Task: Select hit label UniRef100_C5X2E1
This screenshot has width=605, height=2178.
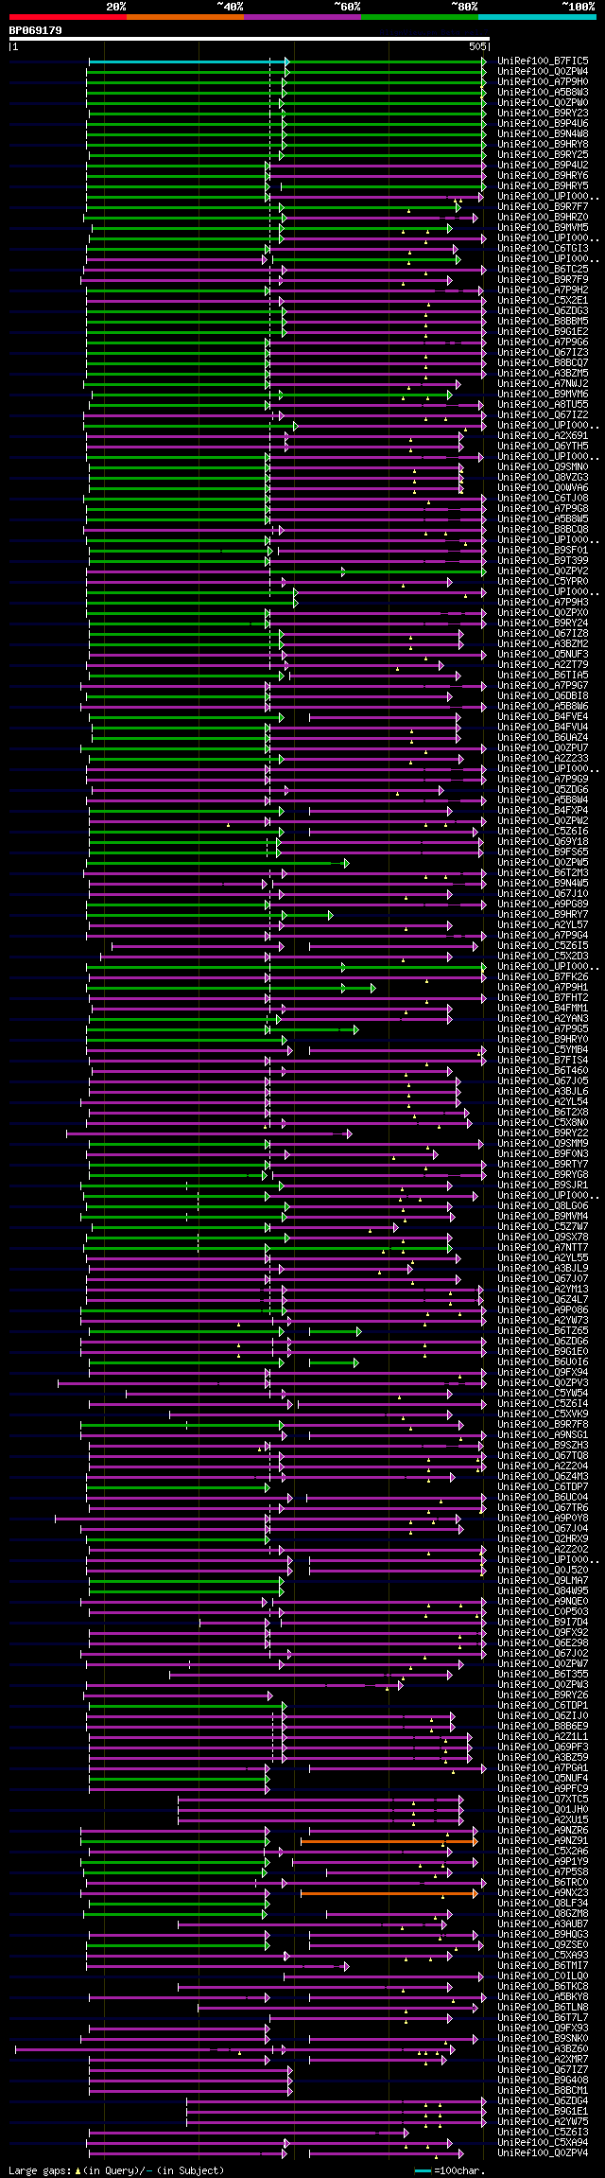Action: tap(543, 300)
